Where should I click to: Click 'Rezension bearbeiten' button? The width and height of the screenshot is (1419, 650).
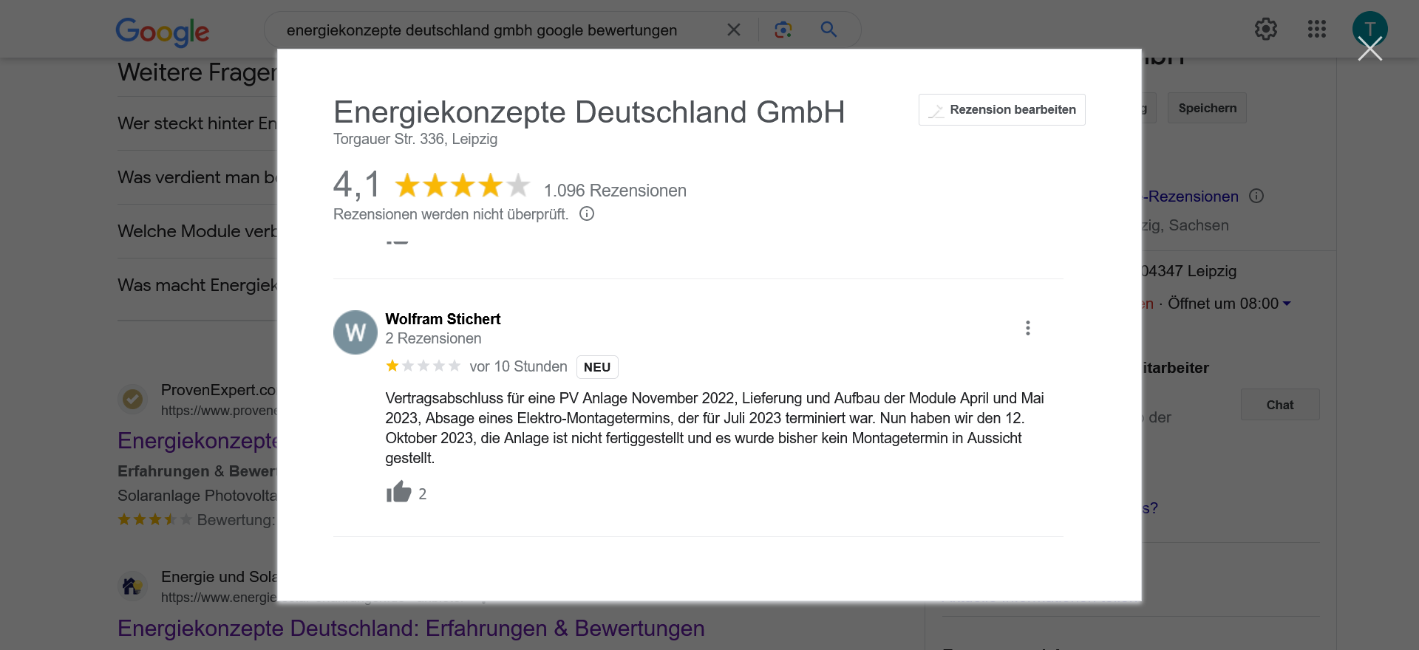[1001, 110]
